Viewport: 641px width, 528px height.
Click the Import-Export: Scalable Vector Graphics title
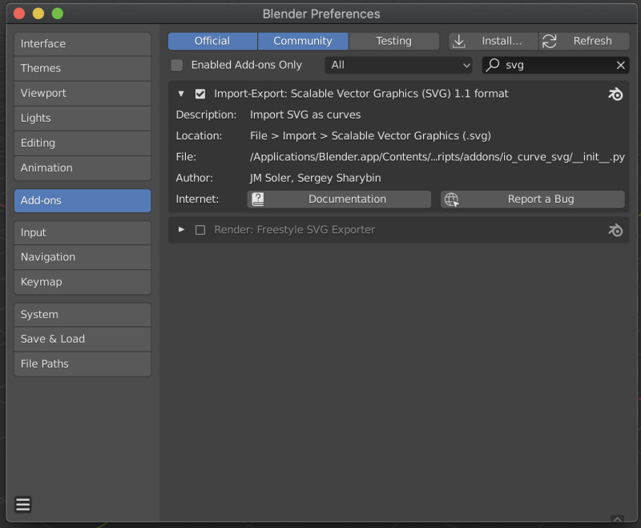pyautogui.click(x=361, y=94)
